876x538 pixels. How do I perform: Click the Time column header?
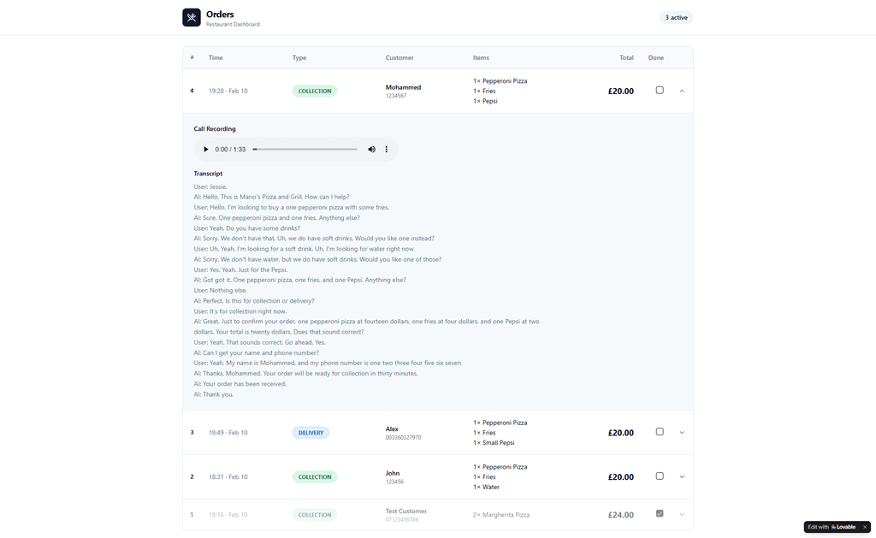click(x=216, y=57)
